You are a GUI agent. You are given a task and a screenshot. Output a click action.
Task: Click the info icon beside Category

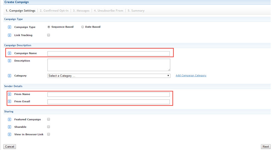point(9,76)
